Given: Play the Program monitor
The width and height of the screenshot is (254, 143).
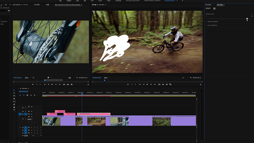Looking at the screenshot, I should [147, 84].
